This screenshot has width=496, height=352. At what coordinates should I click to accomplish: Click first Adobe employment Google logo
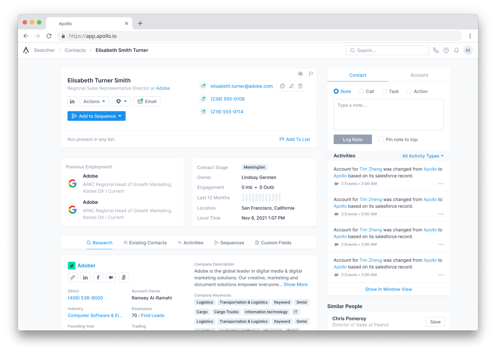pos(73,183)
